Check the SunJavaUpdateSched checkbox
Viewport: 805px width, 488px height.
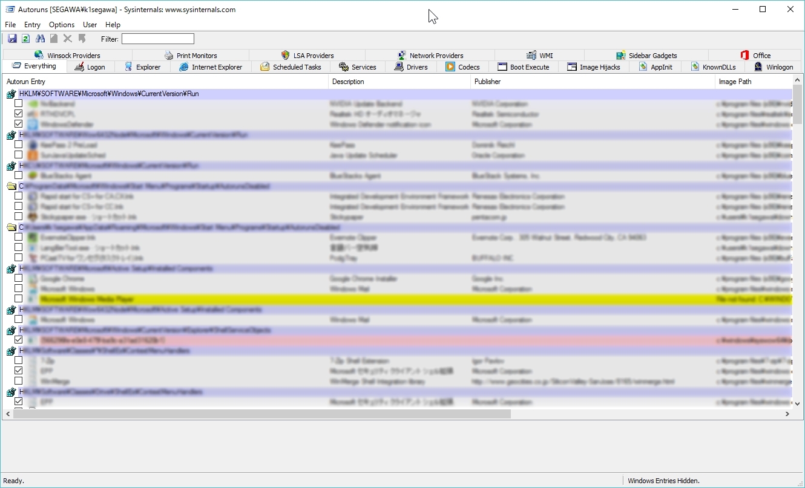click(19, 155)
